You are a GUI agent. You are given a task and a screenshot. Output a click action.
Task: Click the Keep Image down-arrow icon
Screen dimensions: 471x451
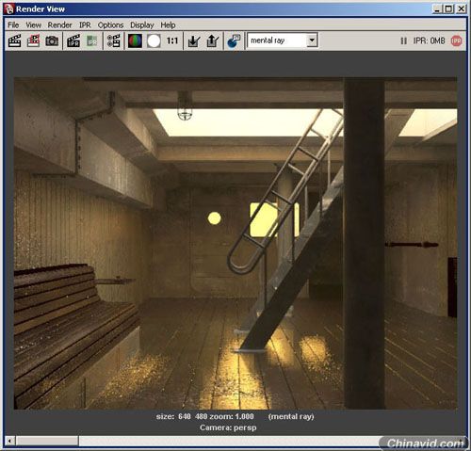point(194,40)
